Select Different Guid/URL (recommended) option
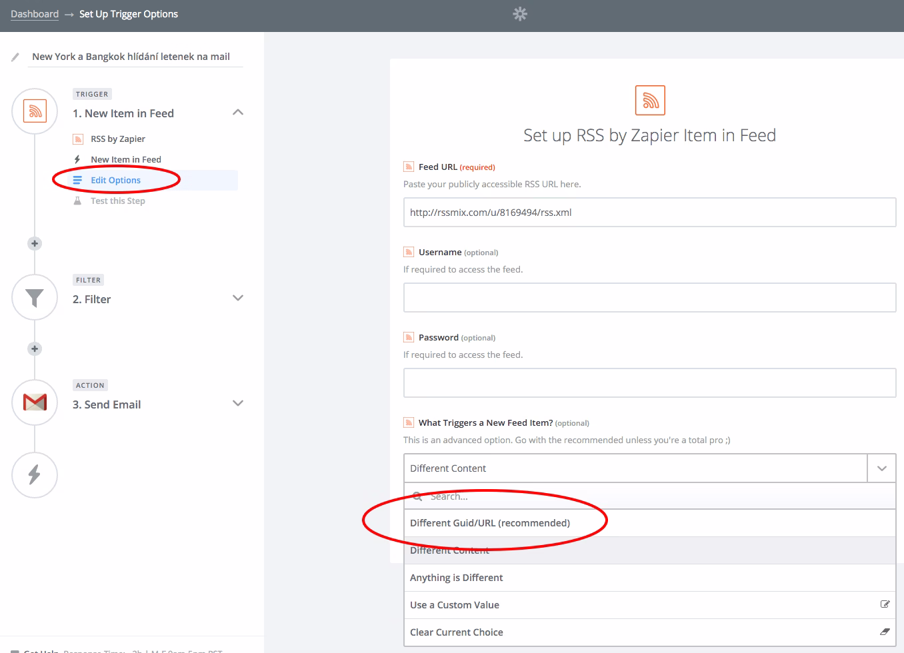The width and height of the screenshot is (904, 653). [490, 523]
